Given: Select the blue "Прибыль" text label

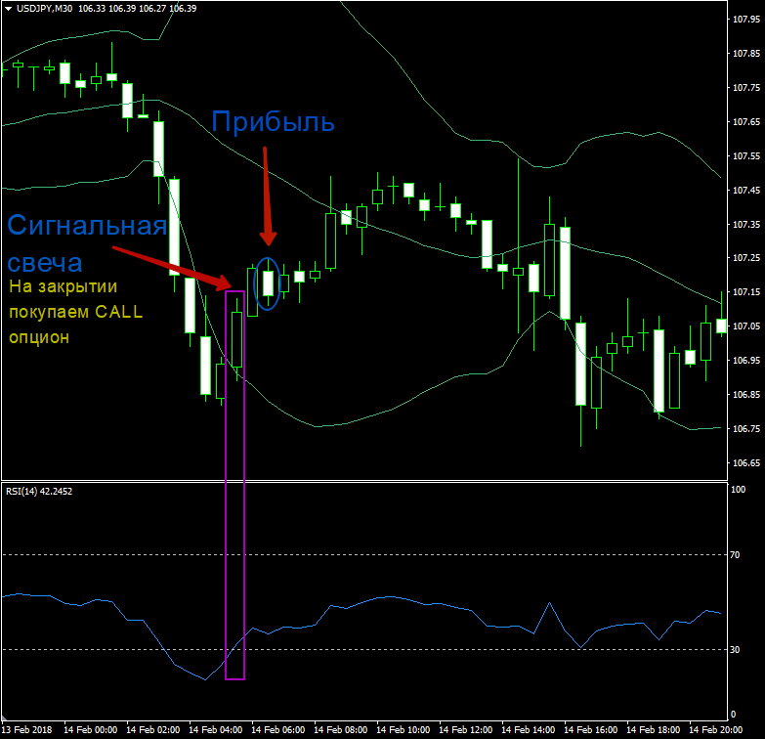Looking at the screenshot, I should click(x=274, y=121).
